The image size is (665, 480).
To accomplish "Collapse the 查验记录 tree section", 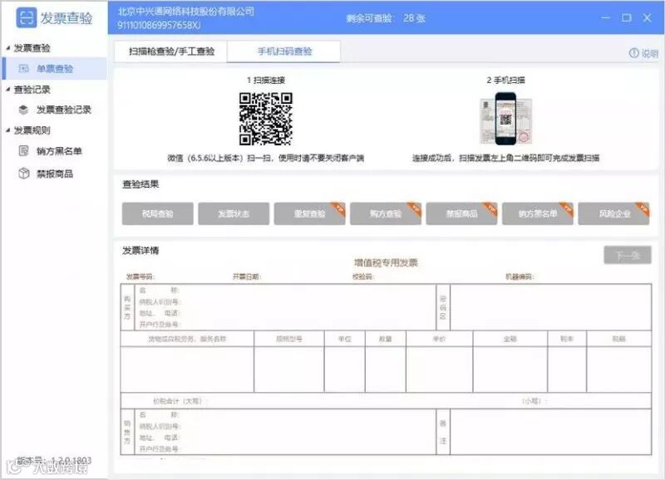I will tap(7, 90).
